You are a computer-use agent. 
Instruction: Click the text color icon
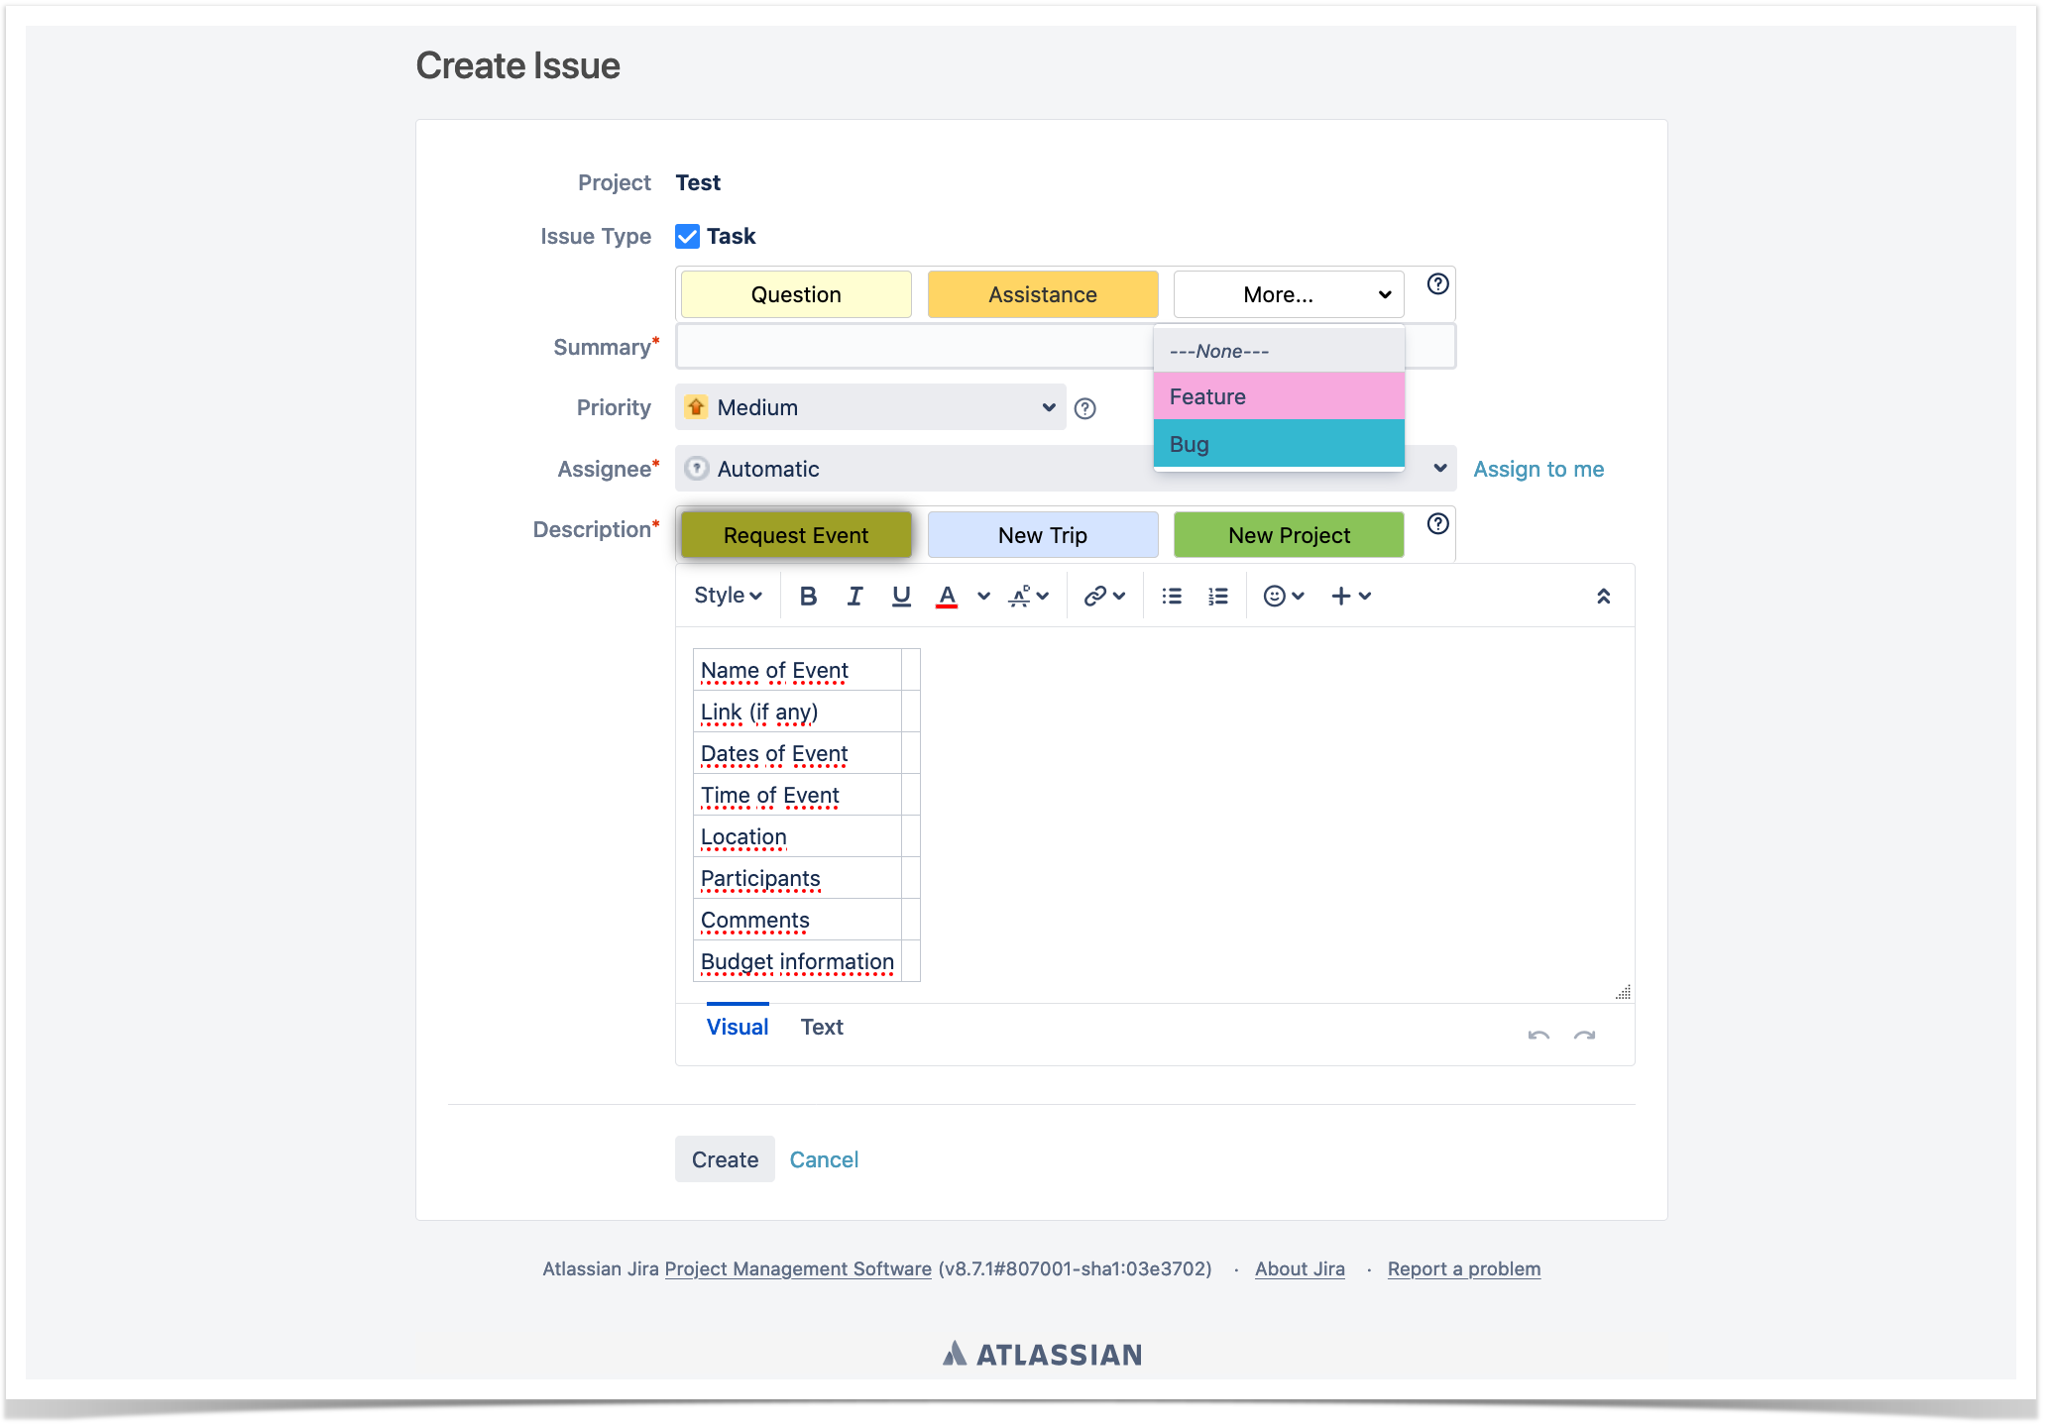[x=947, y=597]
